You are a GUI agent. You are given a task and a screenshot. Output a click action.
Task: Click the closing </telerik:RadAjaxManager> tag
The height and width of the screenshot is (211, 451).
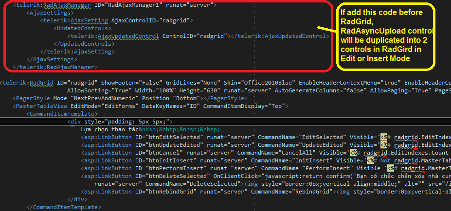click(55, 67)
